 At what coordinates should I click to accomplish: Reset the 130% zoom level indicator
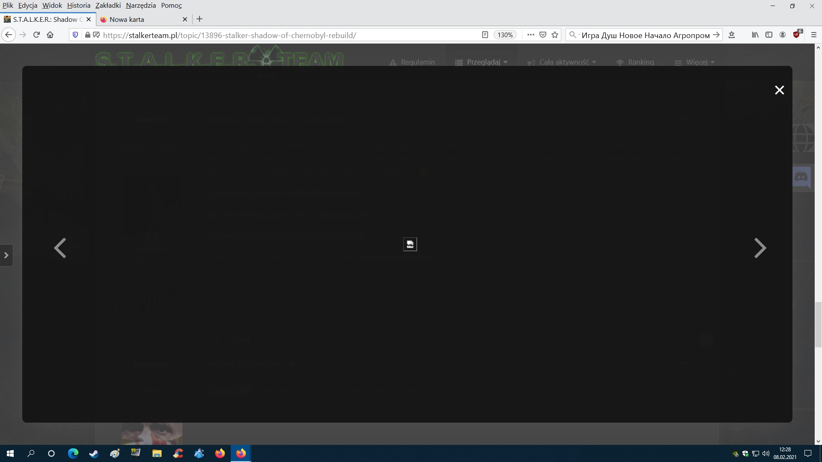pos(505,35)
